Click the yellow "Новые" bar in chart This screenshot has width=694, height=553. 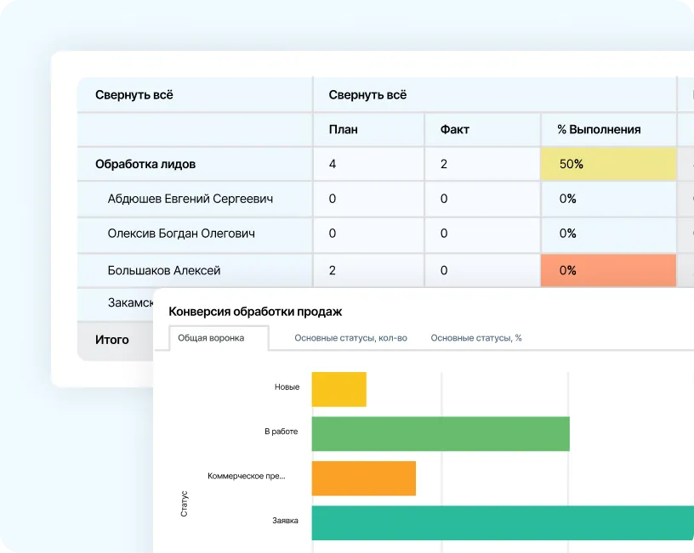point(338,389)
